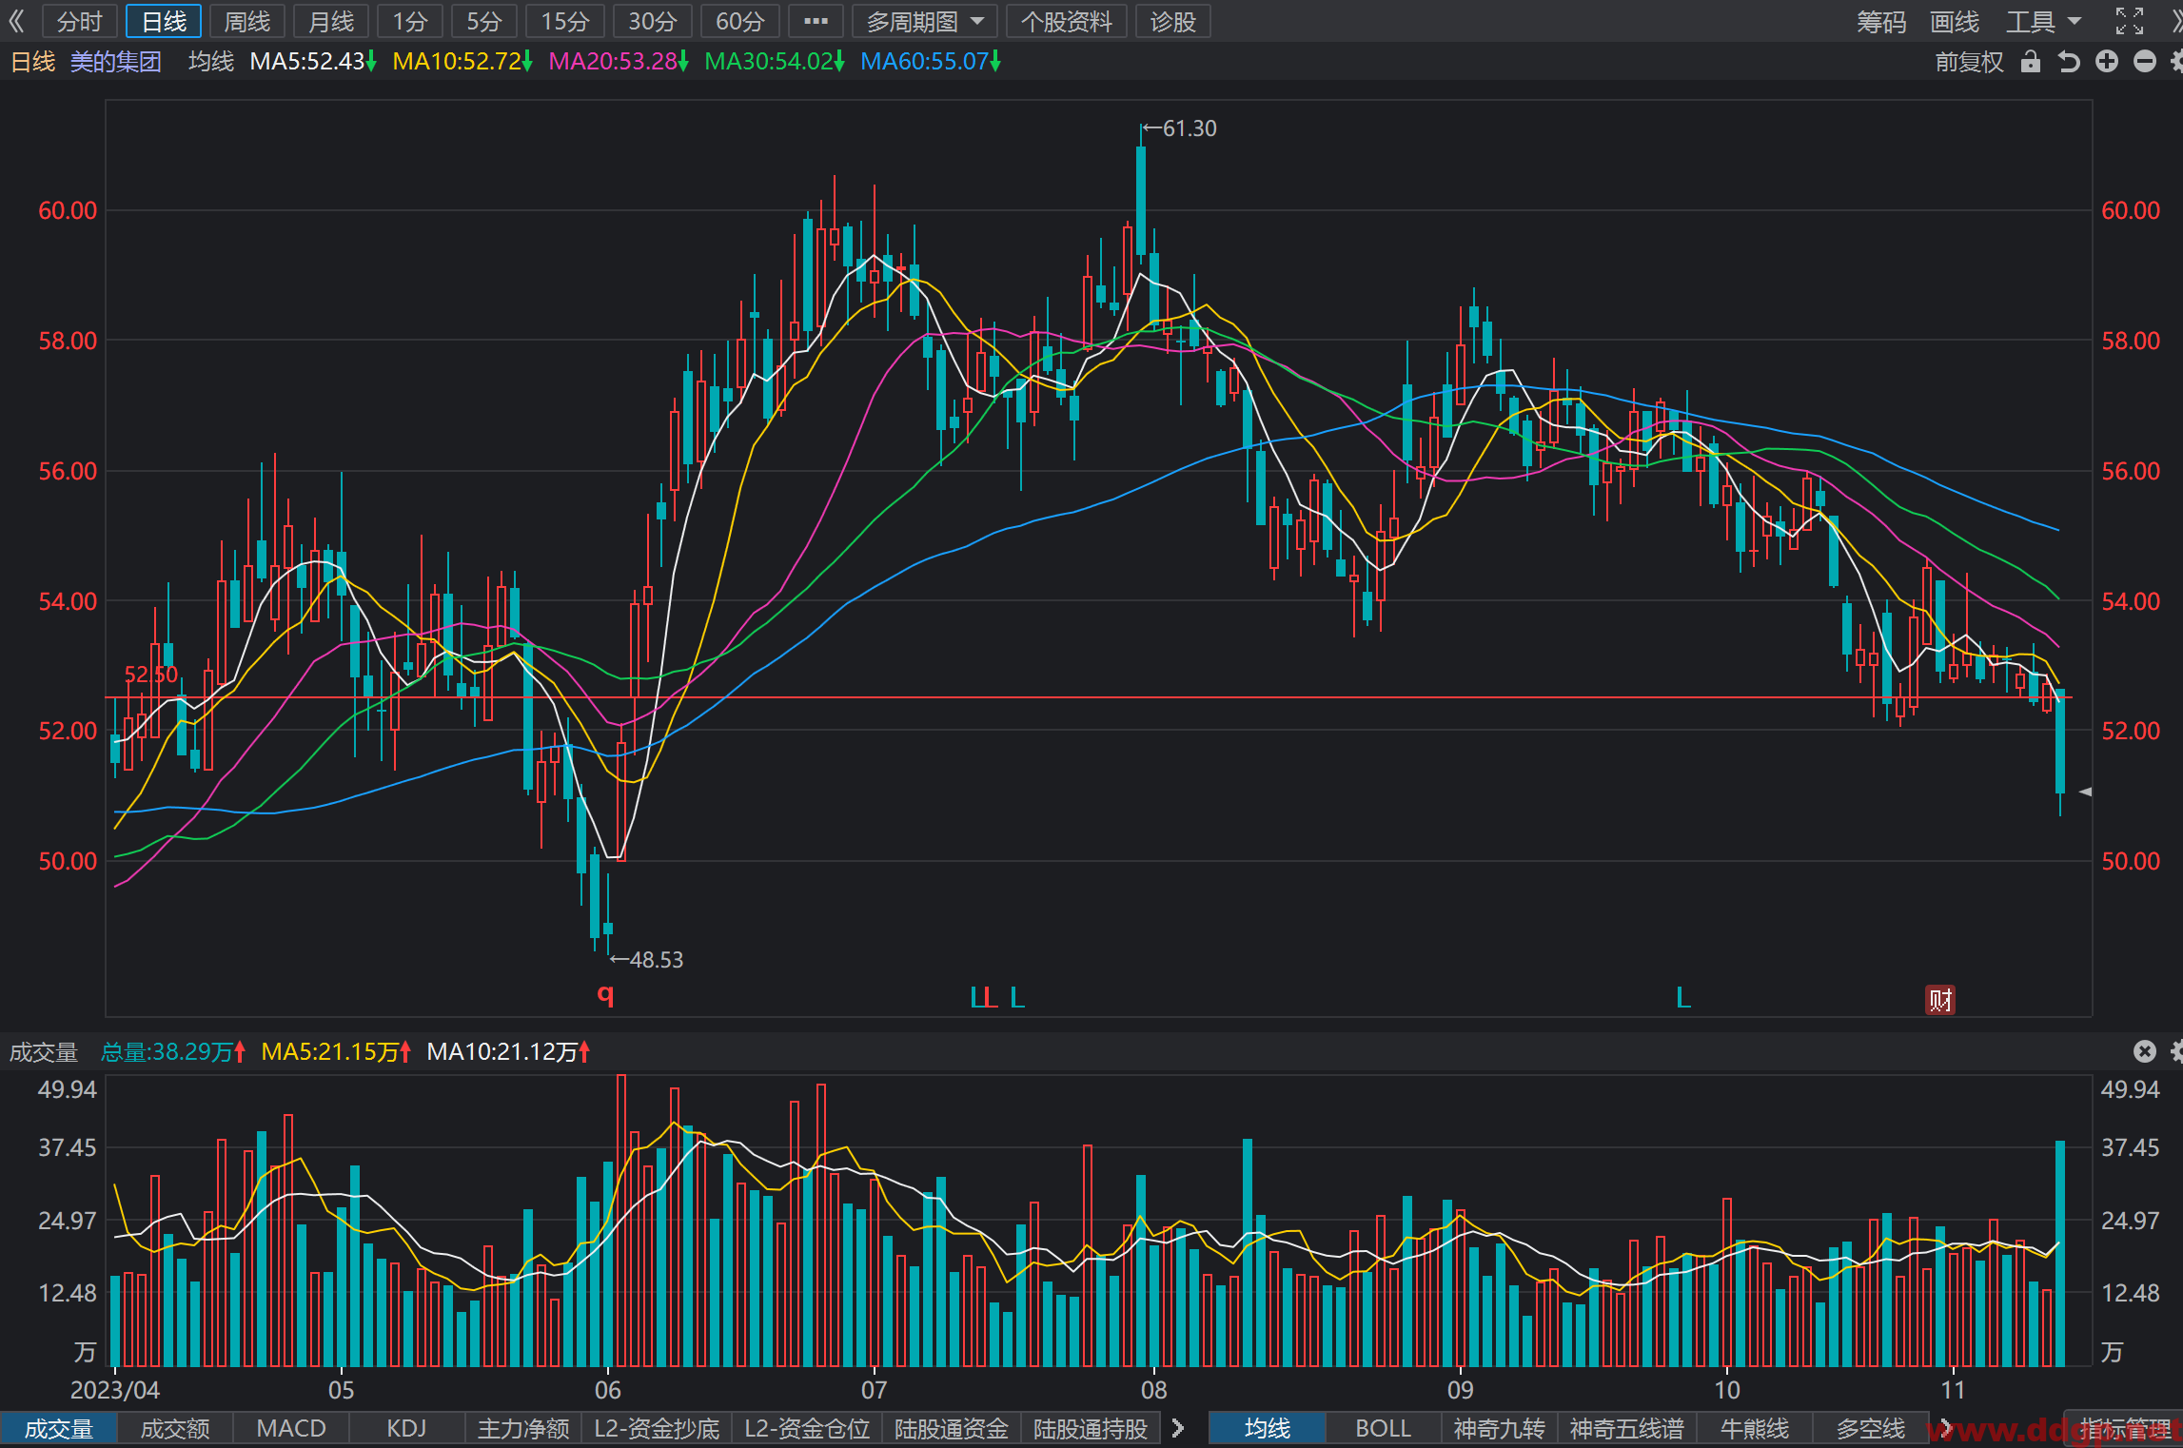Open more periods with the ellipsis button

(x=816, y=21)
